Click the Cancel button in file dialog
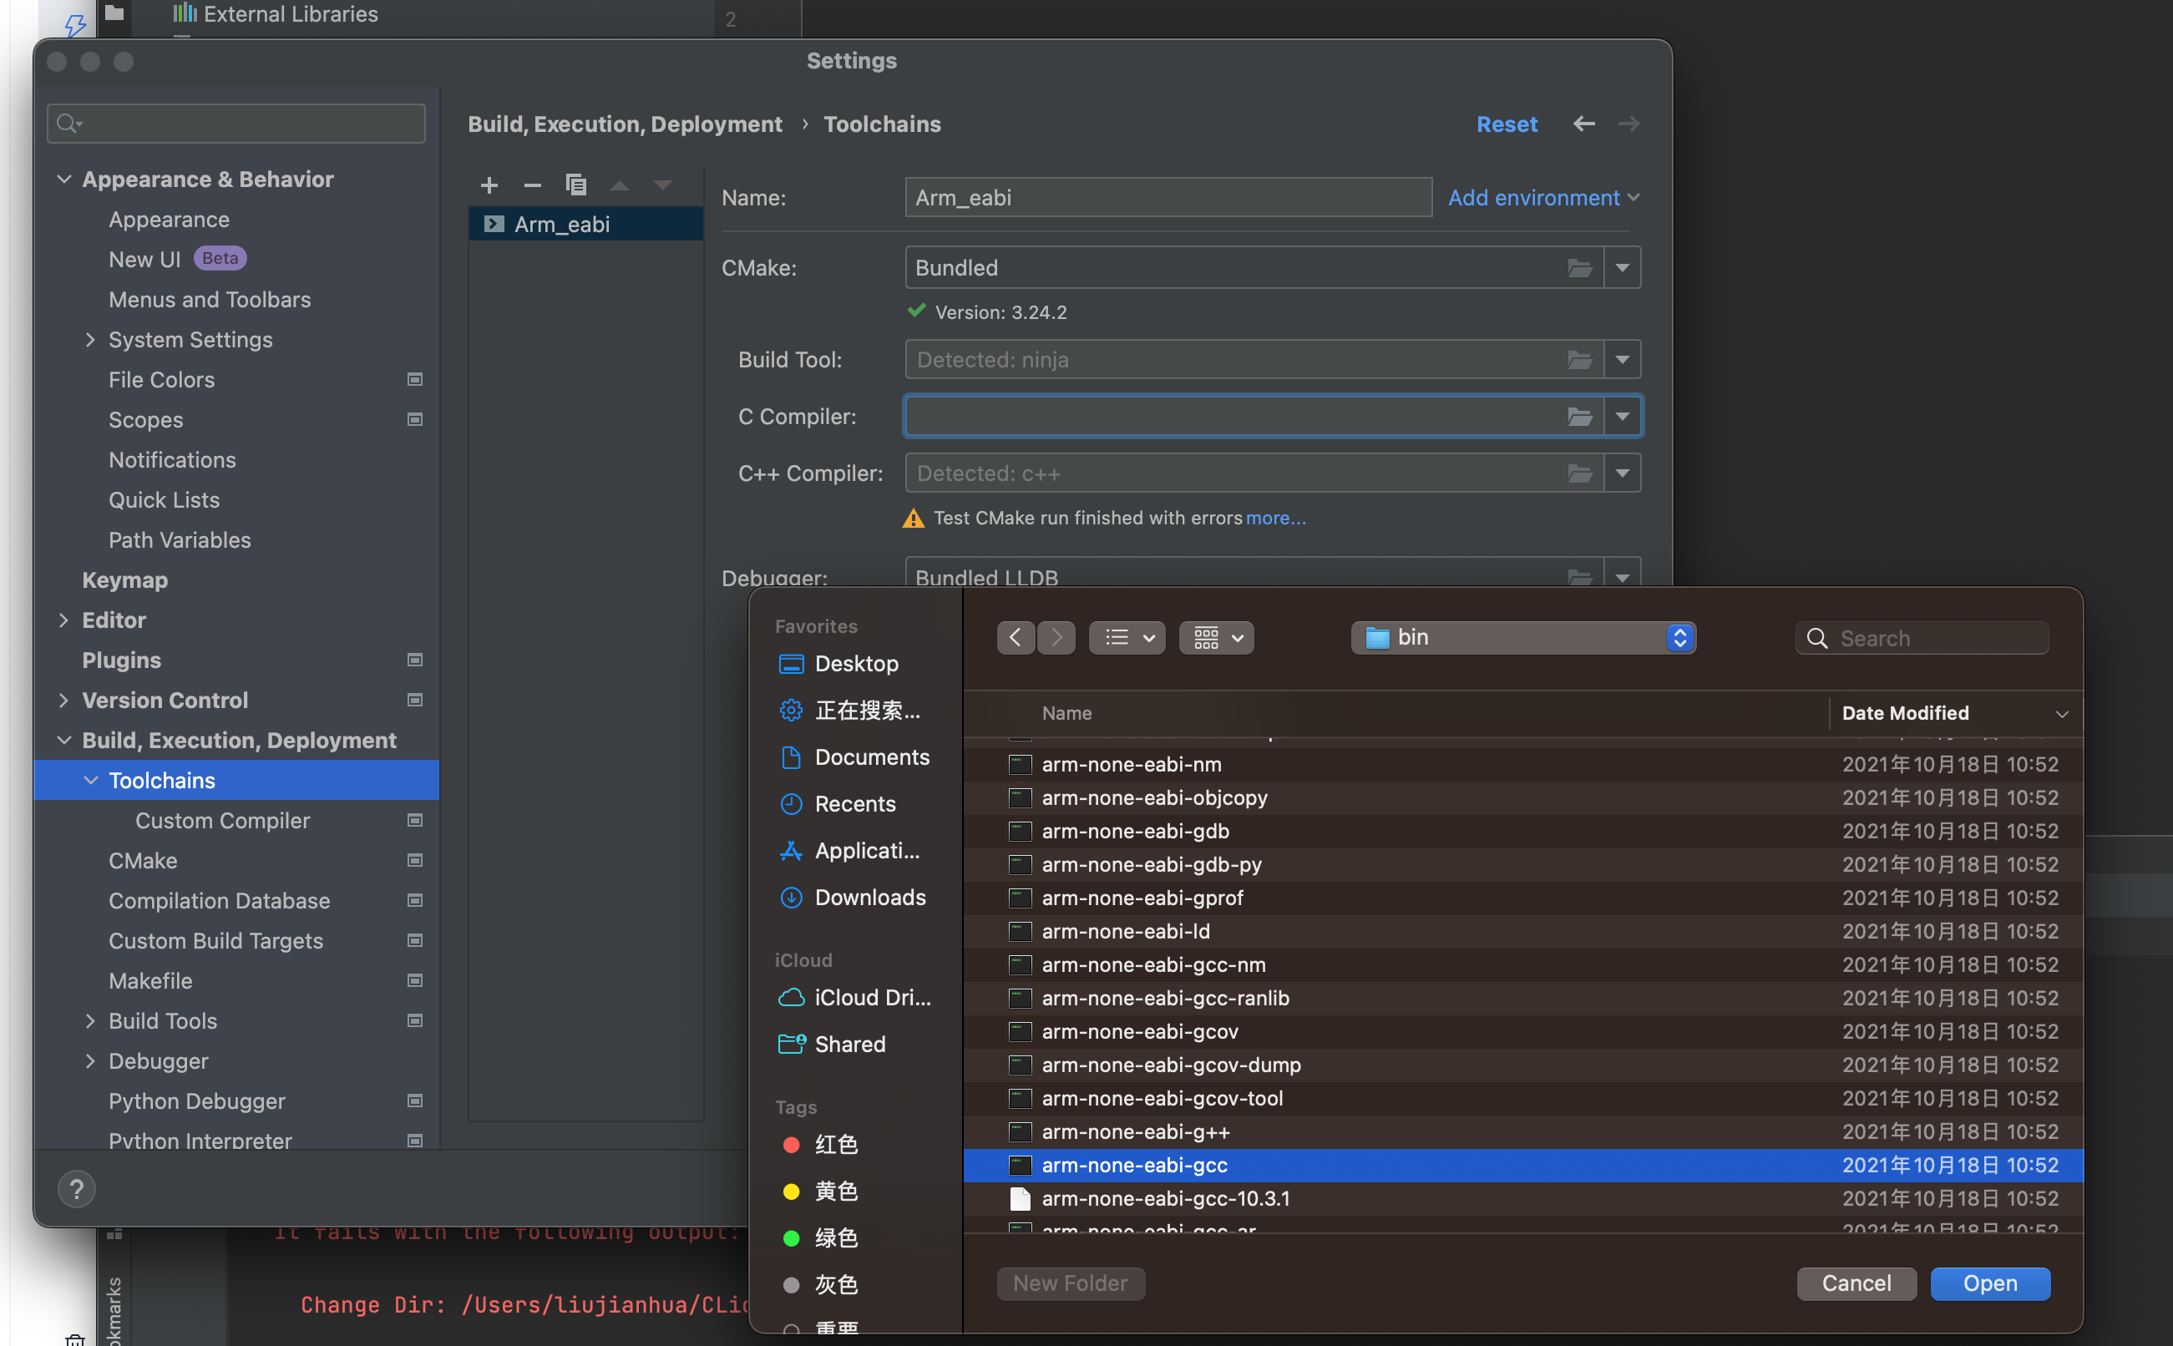This screenshot has height=1346, width=2173. point(1856,1283)
